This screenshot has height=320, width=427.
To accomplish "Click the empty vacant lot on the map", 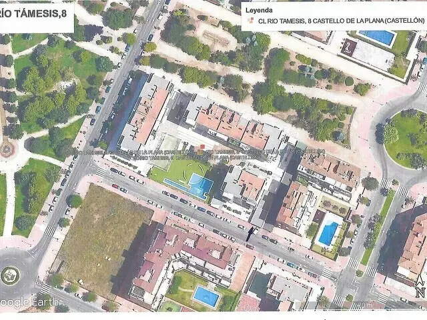I will (102, 235).
